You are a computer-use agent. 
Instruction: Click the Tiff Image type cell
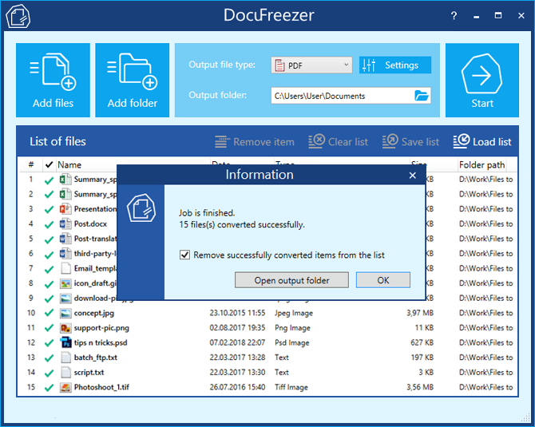point(291,387)
